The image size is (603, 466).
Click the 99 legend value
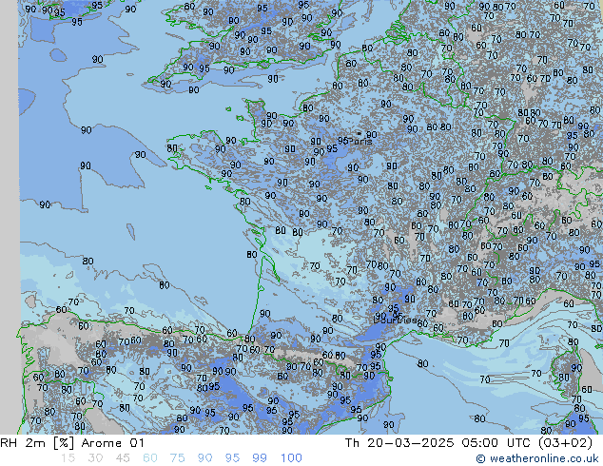click(261, 457)
